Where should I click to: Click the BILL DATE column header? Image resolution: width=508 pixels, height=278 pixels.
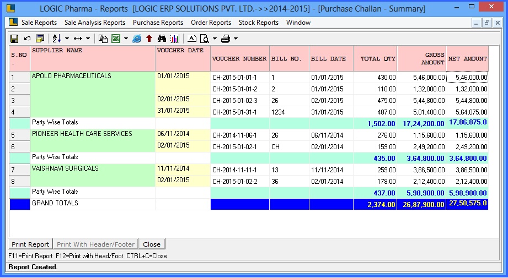coord(331,58)
